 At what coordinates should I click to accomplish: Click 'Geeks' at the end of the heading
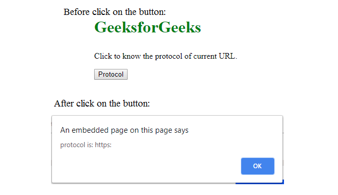click(180, 27)
